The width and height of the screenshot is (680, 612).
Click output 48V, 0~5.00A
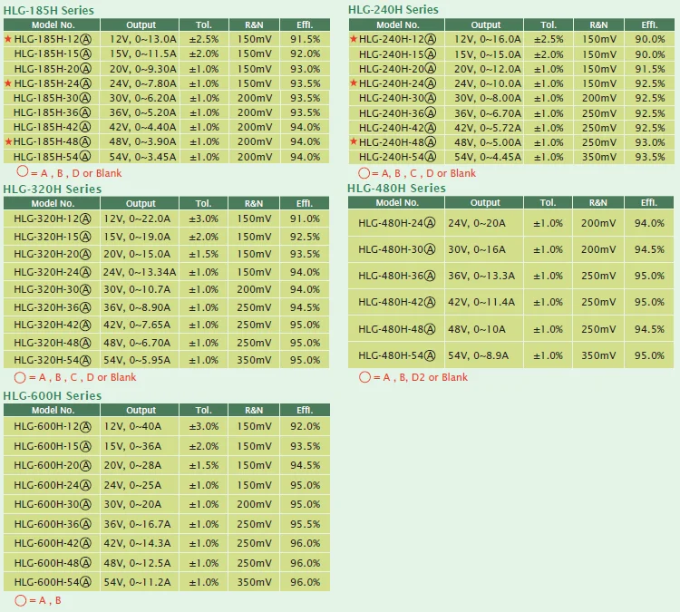[488, 142]
